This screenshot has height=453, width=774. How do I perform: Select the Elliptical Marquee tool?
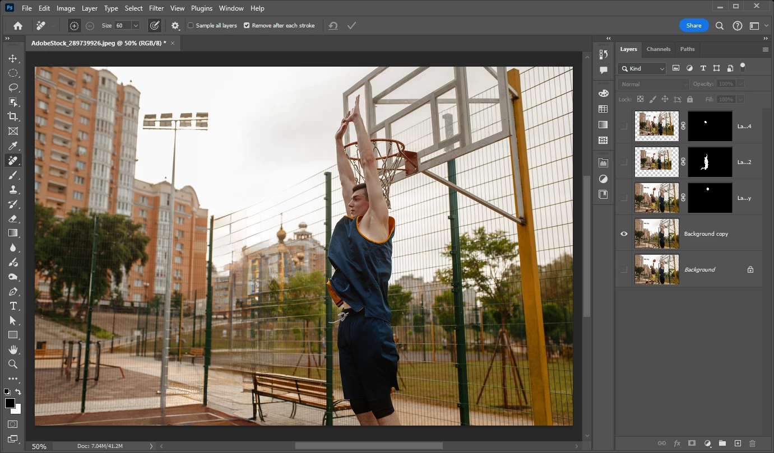coord(12,73)
